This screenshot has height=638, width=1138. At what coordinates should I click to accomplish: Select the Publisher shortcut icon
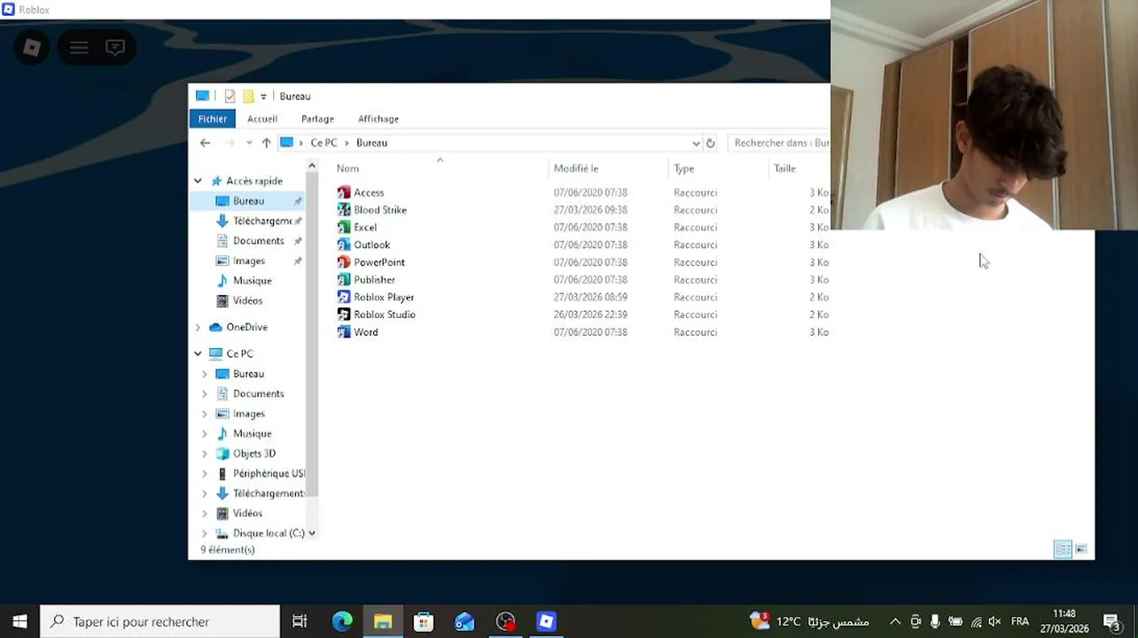[x=344, y=279]
